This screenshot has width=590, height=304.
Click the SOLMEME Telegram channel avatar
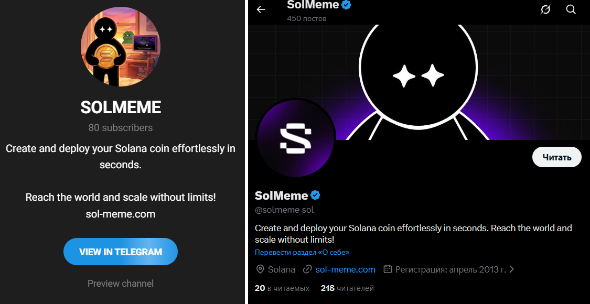tap(120, 47)
